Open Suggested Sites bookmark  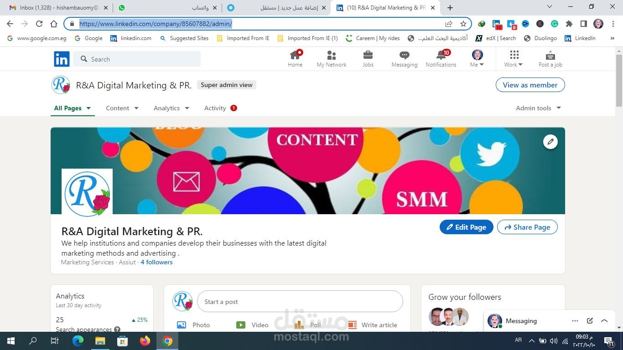184,38
